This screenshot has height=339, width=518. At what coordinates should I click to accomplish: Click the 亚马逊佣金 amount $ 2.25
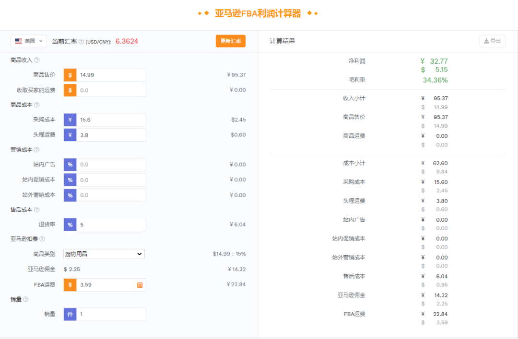click(x=71, y=270)
